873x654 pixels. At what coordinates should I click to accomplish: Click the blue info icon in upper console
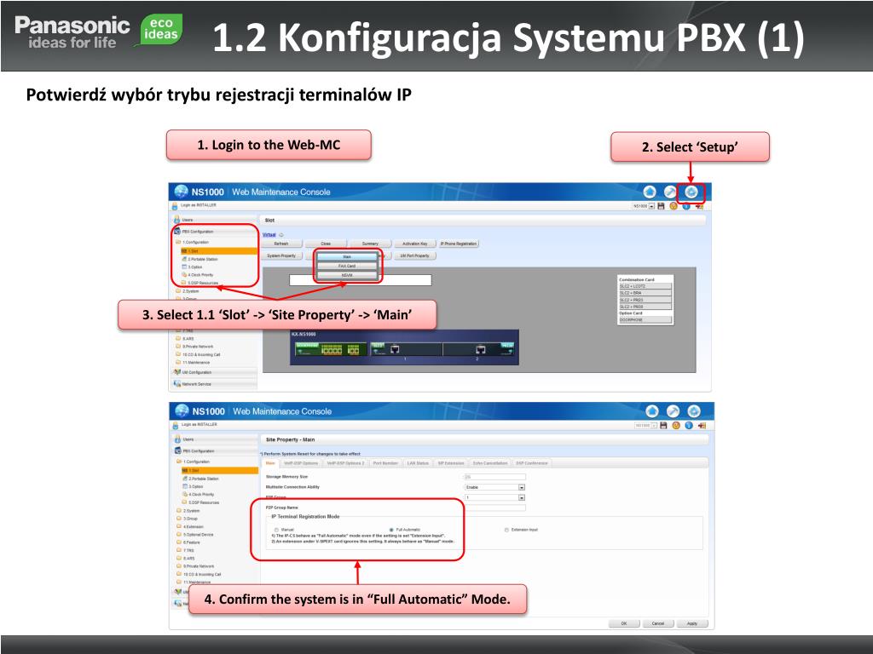pos(686,206)
